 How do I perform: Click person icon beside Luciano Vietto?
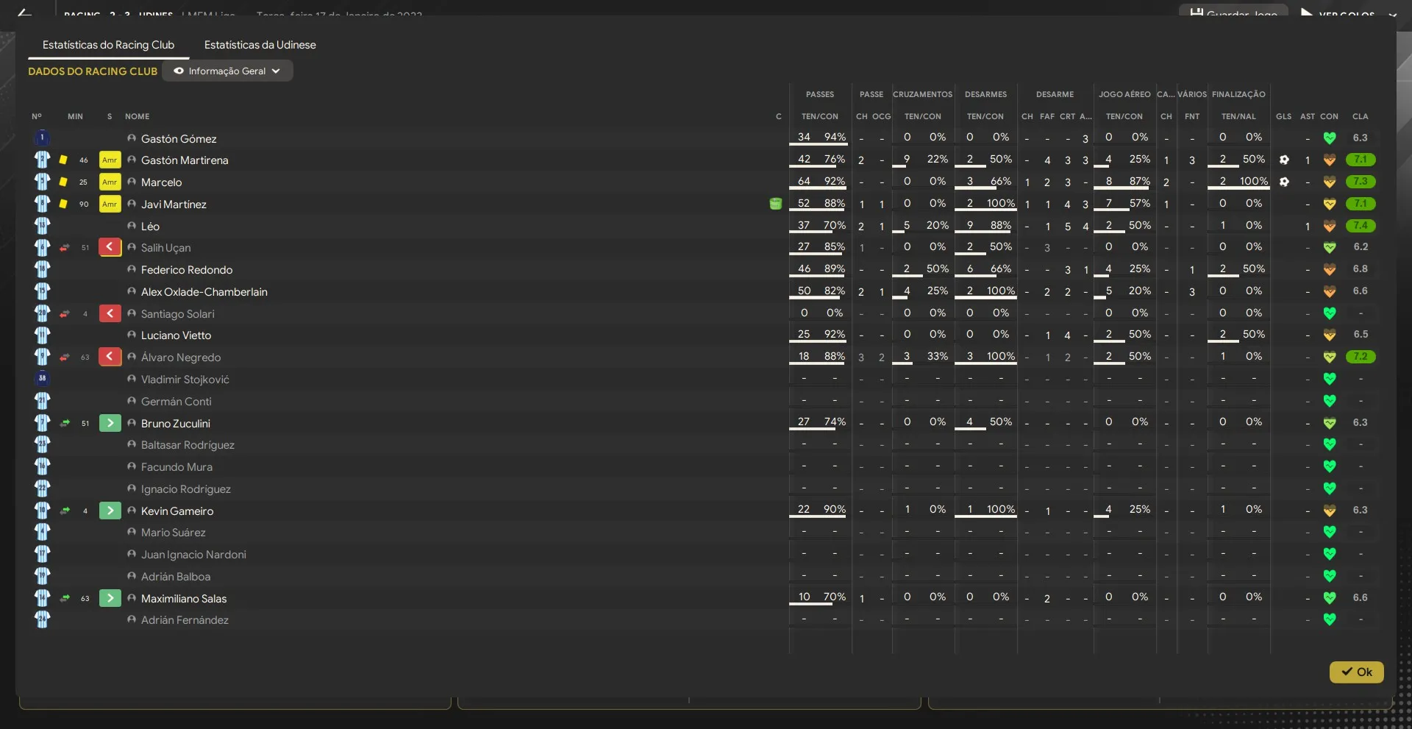coord(132,335)
